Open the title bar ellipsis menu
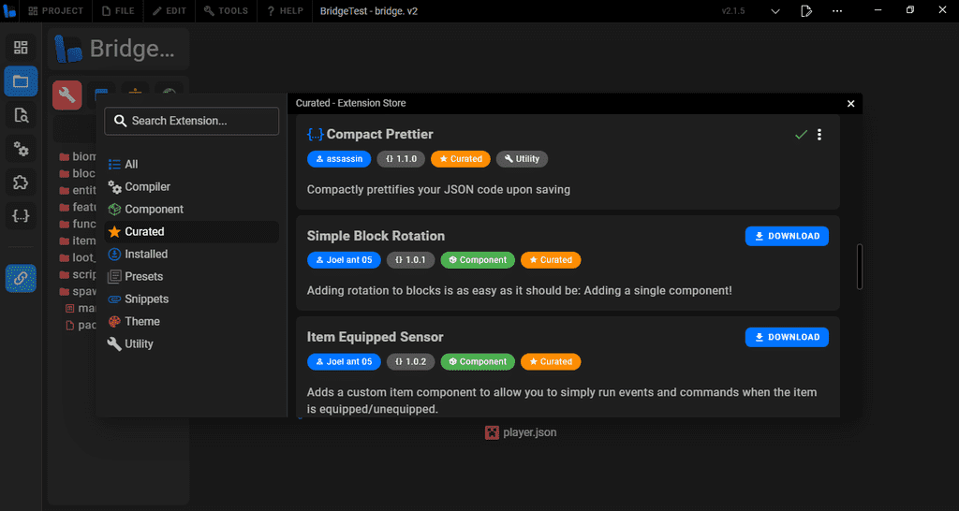 (837, 11)
